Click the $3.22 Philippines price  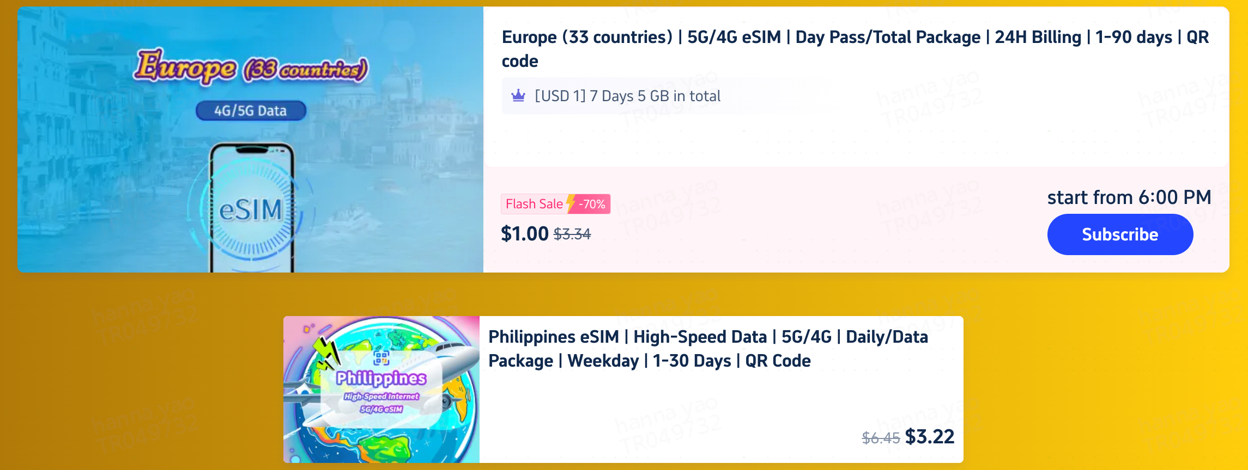pos(929,436)
